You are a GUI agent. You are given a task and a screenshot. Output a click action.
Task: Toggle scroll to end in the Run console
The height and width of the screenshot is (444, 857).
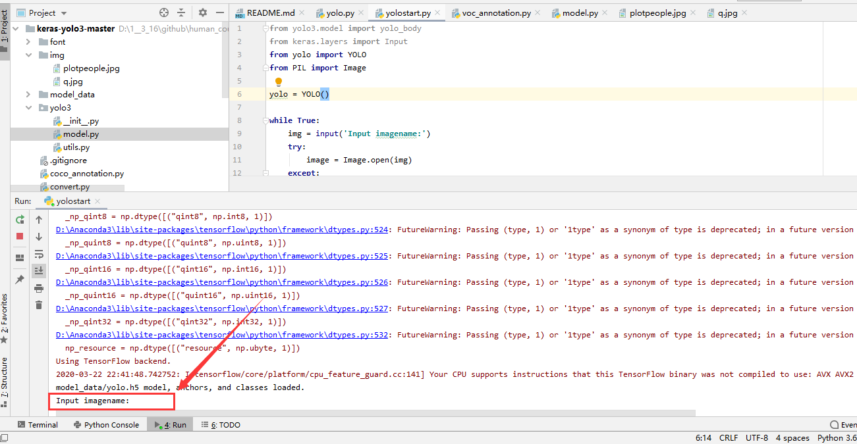(39, 270)
